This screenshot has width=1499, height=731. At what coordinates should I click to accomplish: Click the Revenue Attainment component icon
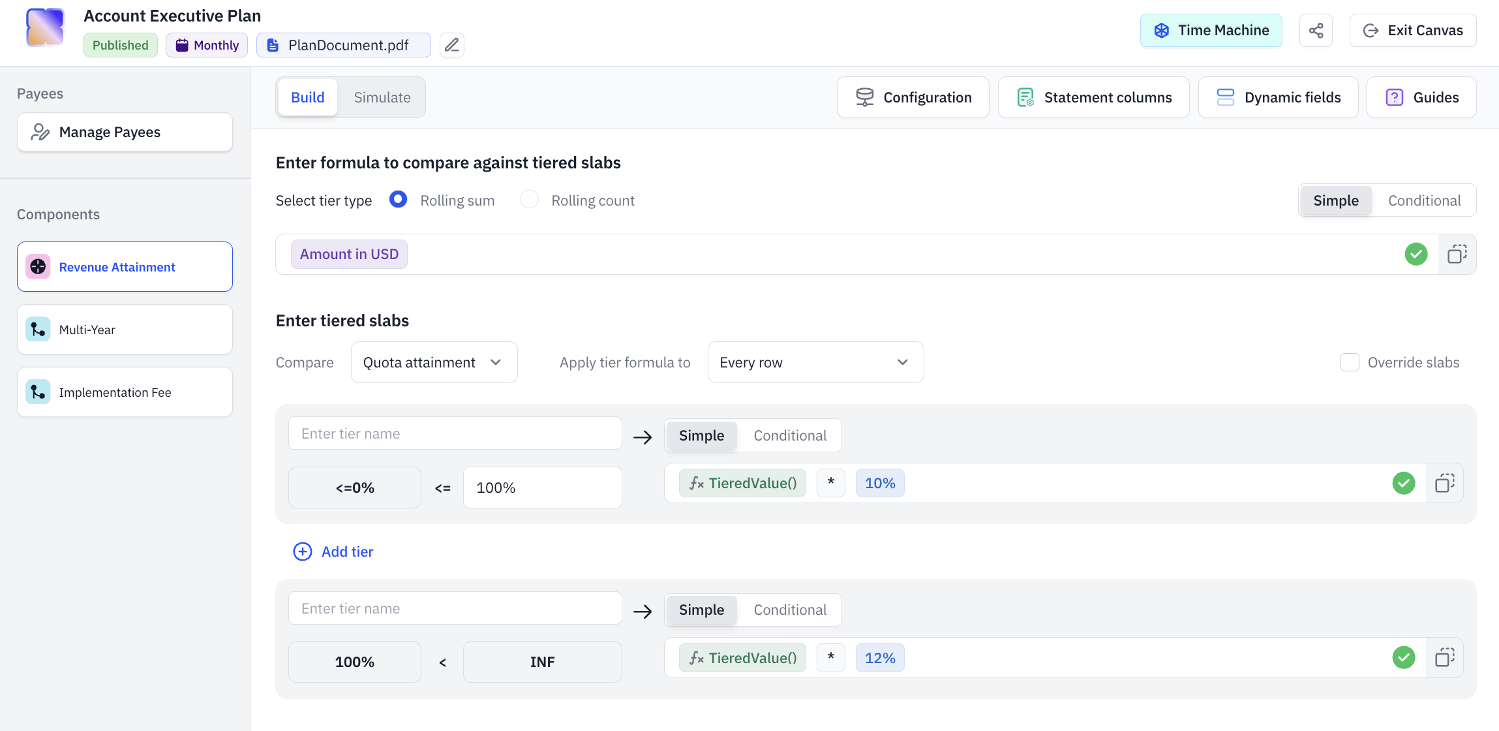pos(38,267)
